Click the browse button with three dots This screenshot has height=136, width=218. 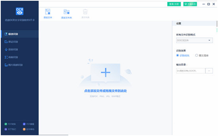click(x=209, y=71)
